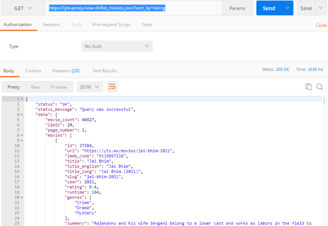The height and width of the screenshot is (226, 328).
Task: Send the request
Action: point(269,8)
